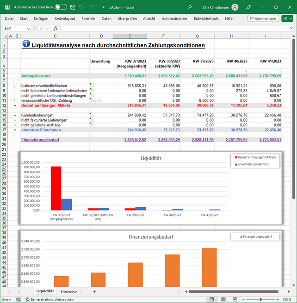Toggle the Automatisches Speichern switch
Screen dimensions: 297x303
[61, 7]
